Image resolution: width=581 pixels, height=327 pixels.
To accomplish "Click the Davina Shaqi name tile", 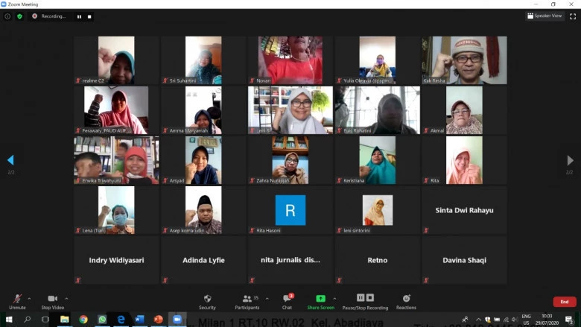I will (x=464, y=260).
